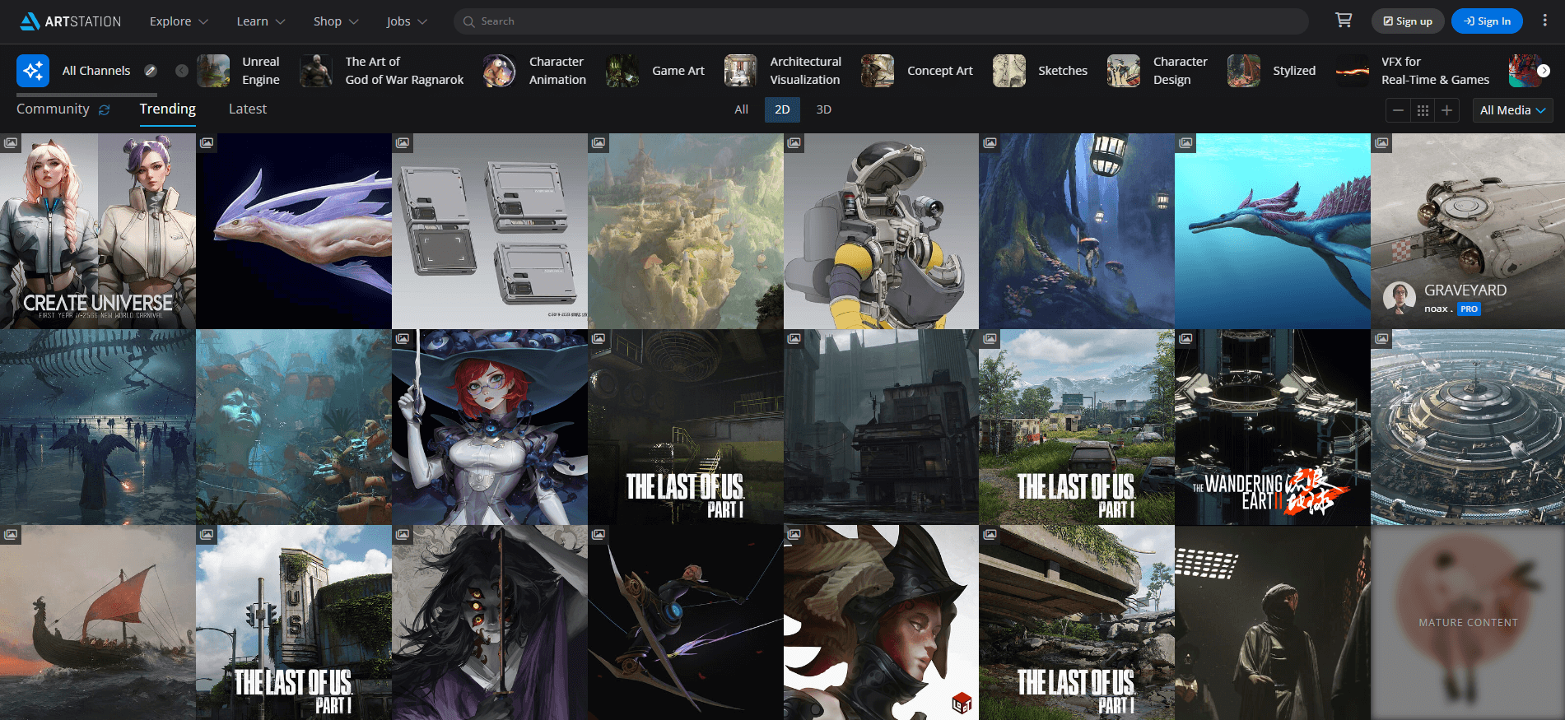The image size is (1565, 720).
Task: Open the Wandering Earth II artwork thumbnail
Action: (1273, 427)
